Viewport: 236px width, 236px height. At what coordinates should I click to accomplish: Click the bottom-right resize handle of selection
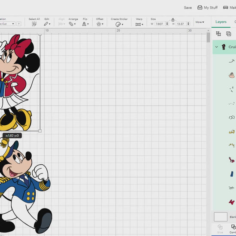[x=40, y=131]
